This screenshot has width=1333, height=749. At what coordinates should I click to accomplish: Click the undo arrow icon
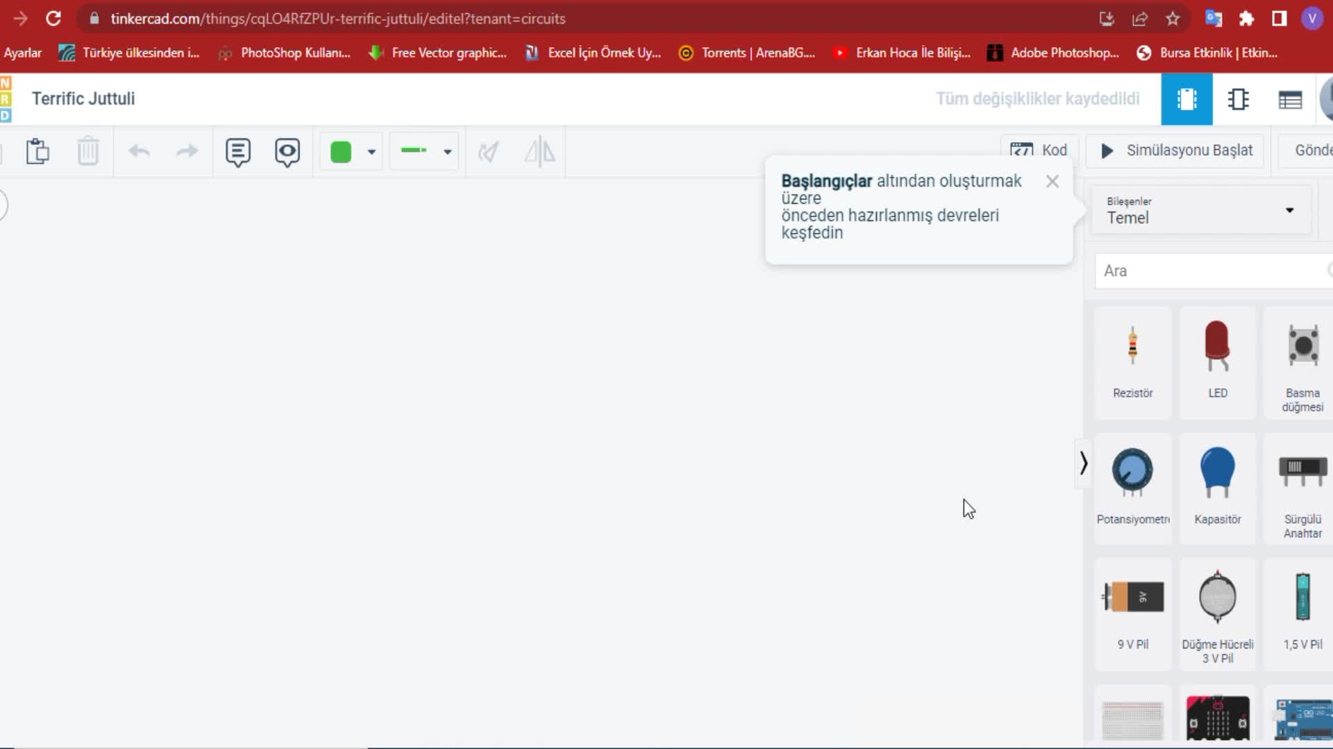click(x=140, y=151)
